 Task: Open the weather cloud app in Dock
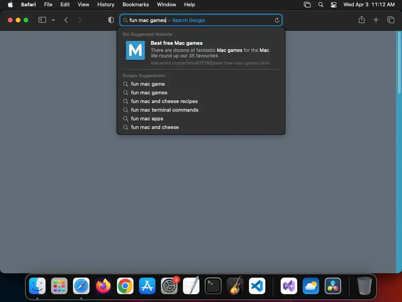point(311,286)
